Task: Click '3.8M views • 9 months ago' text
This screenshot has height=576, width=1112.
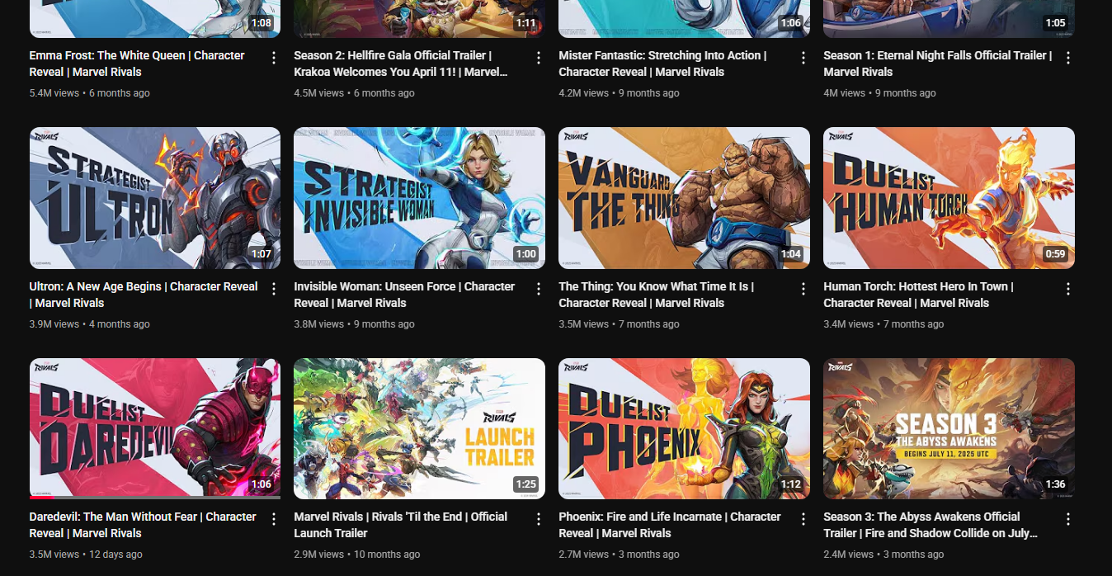Action: [x=354, y=324]
